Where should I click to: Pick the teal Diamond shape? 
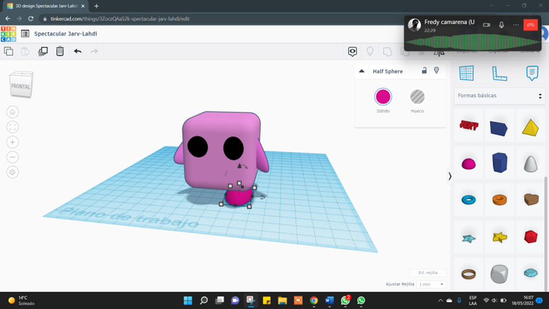(x=530, y=273)
